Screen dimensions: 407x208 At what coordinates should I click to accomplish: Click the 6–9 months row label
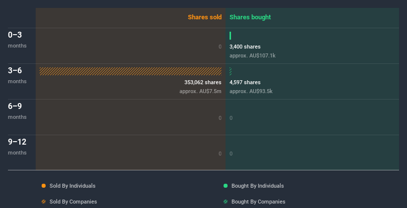[x=17, y=111]
